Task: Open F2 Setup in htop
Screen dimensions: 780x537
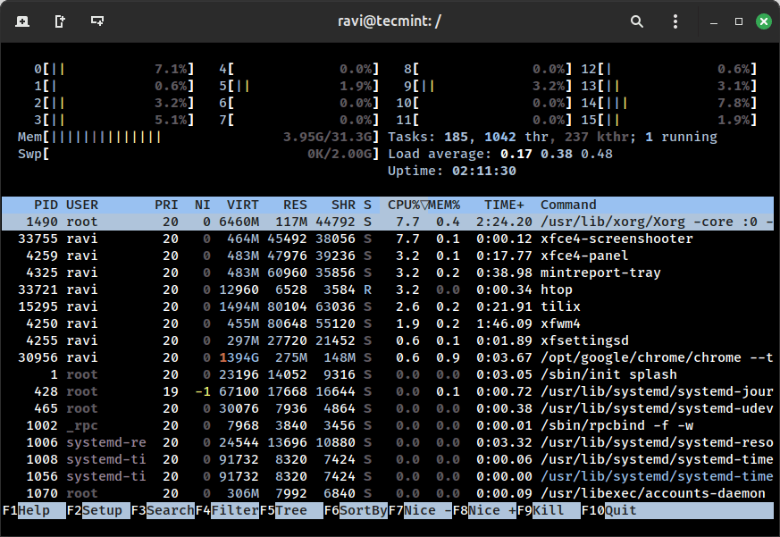Action: click(98, 510)
